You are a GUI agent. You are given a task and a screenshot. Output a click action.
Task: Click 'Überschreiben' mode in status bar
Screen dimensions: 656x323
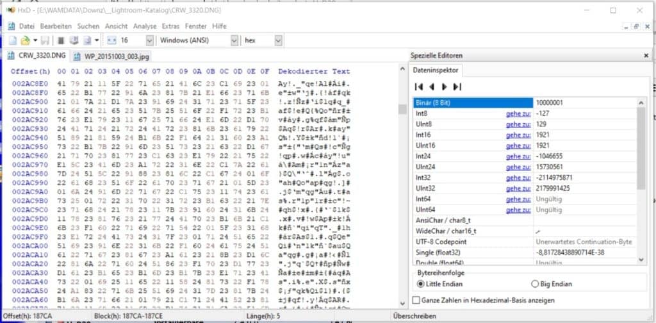(414, 317)
